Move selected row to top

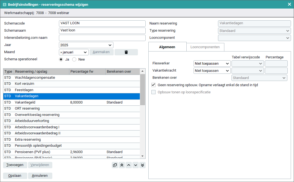tap(122, 165)
